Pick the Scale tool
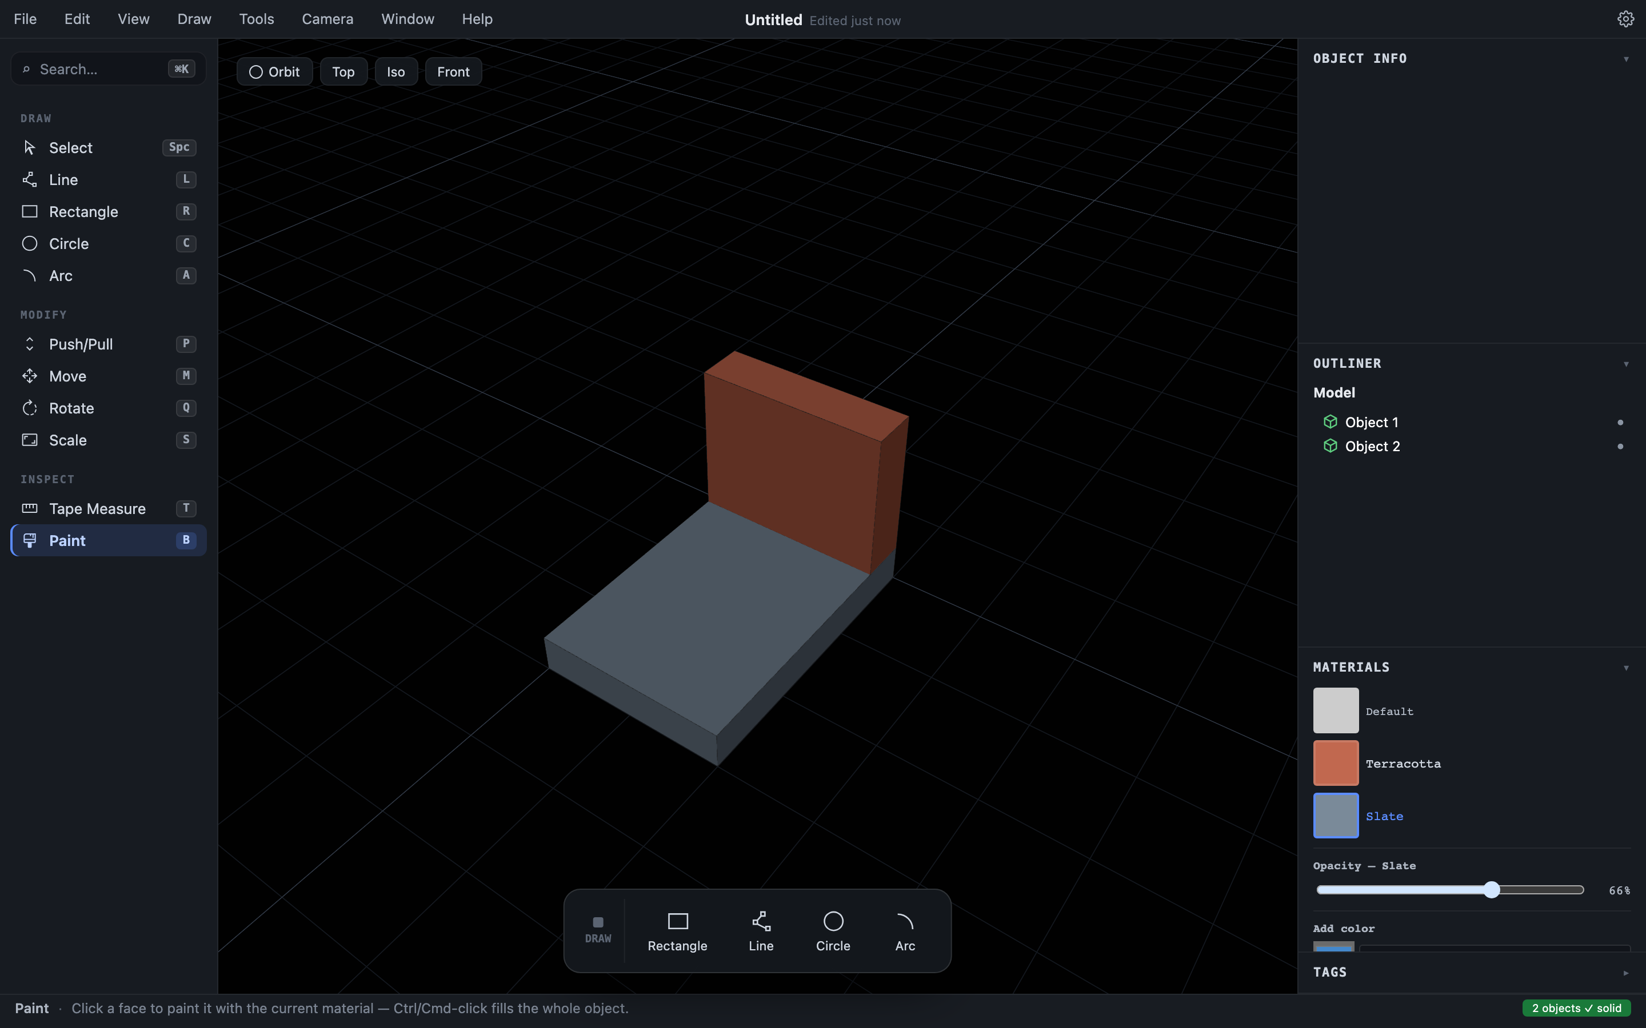Screen dimensions: 1646x1028 [x=109, y=440]
